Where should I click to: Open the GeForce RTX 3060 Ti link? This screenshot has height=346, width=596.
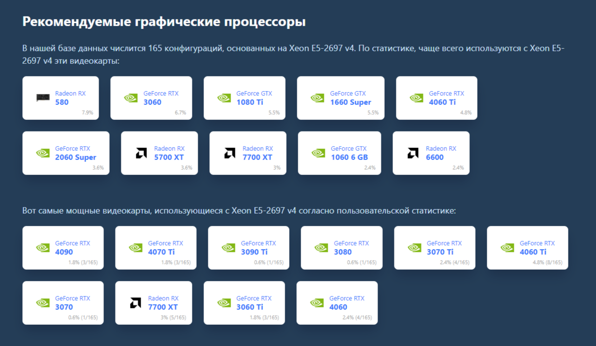coord(254,303)
